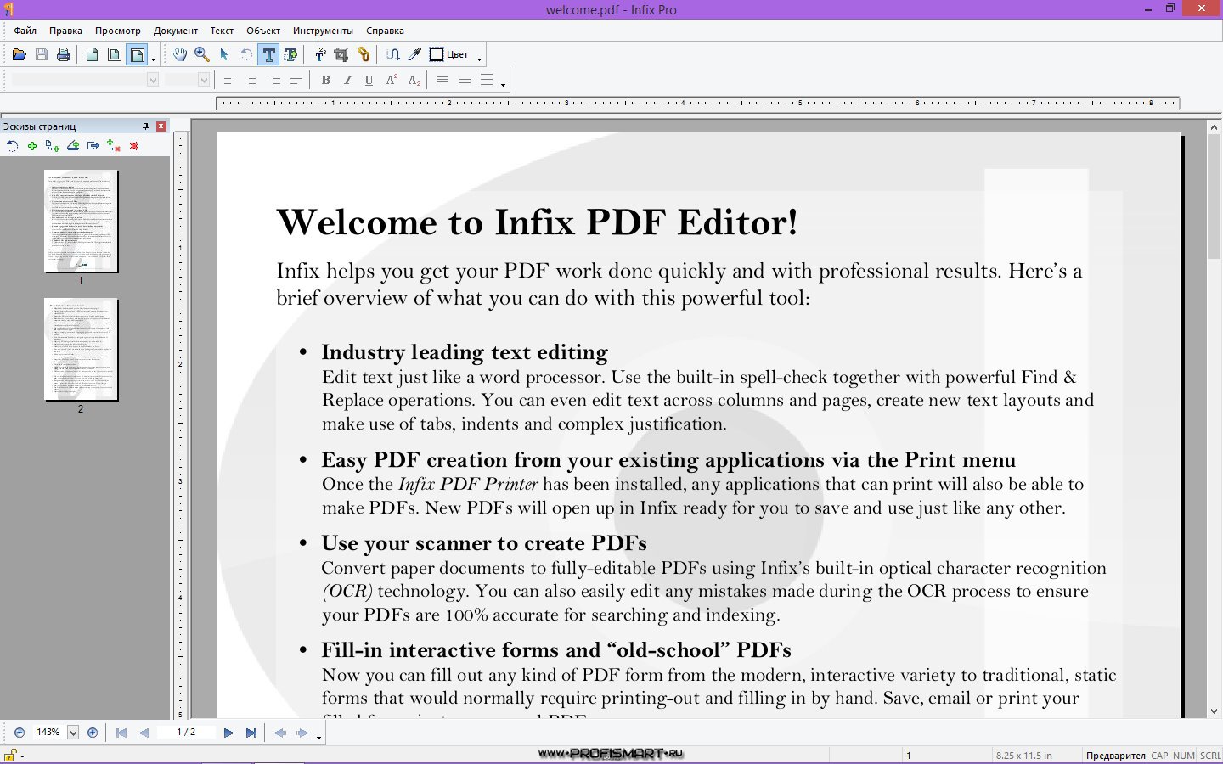Open the Объект menu
Image resolution: width=1223 pixels, height=764 pixels.
(x=263, y=31)
